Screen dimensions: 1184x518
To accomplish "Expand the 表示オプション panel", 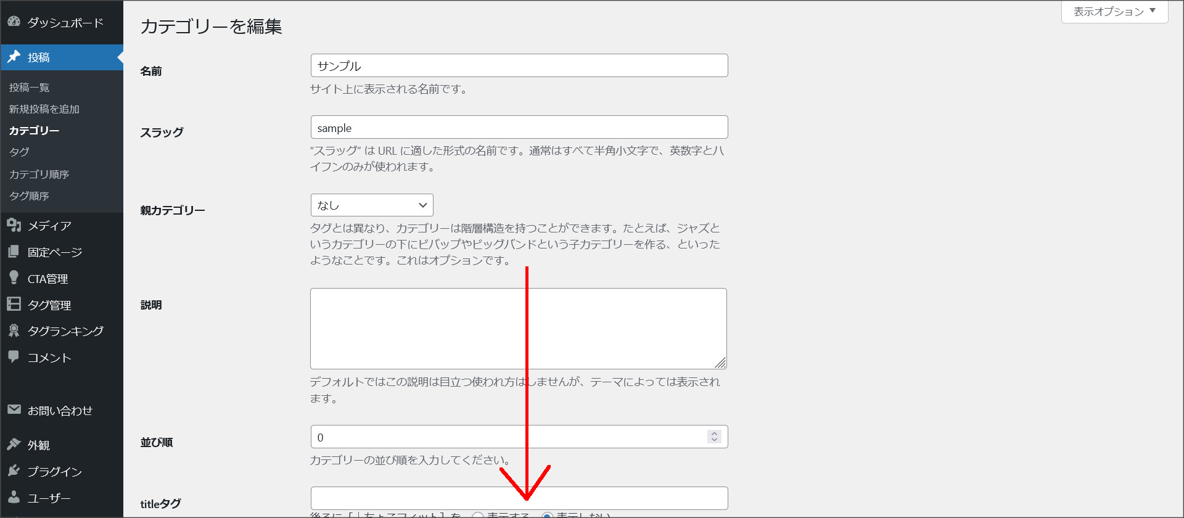I will tap(1114, 12).
